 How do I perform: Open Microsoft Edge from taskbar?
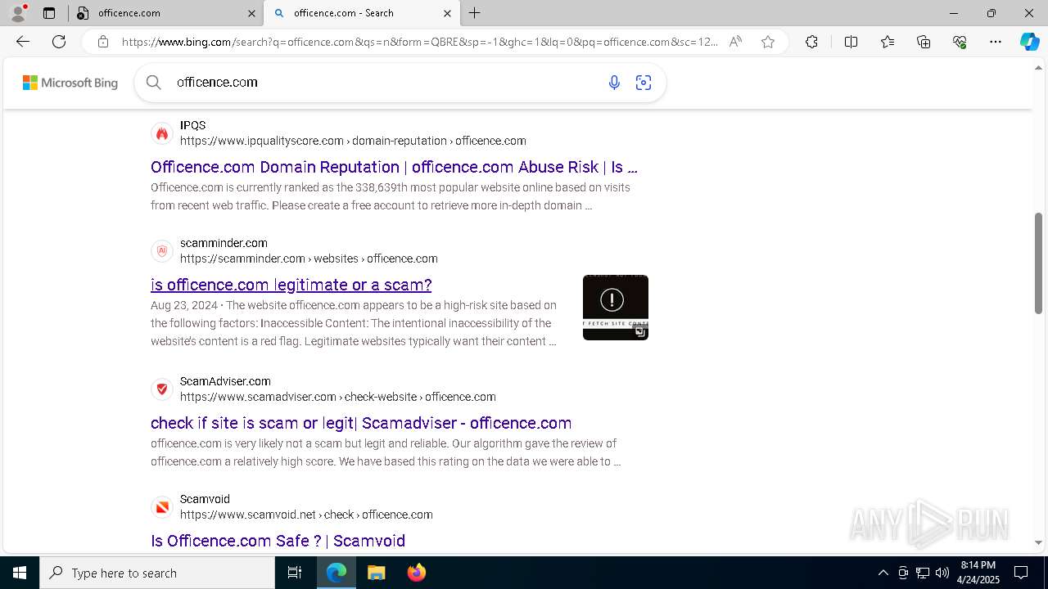point(337,573)
